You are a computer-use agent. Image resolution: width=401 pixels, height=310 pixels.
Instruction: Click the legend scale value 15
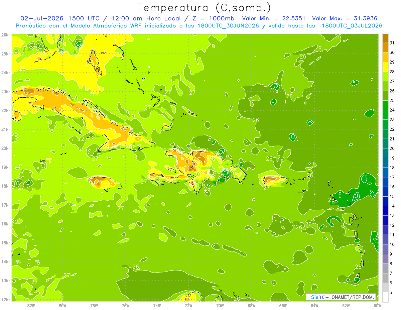392,196
